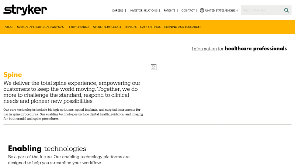Go to the Patients page
The image size is (295, 166).
tap(169, 11)
